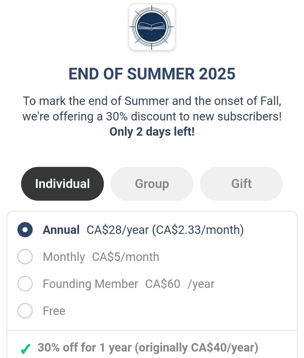Viewport: 304px width, 358px height.
Task: Click the Free option label
Action: click(x=54, y=311)
